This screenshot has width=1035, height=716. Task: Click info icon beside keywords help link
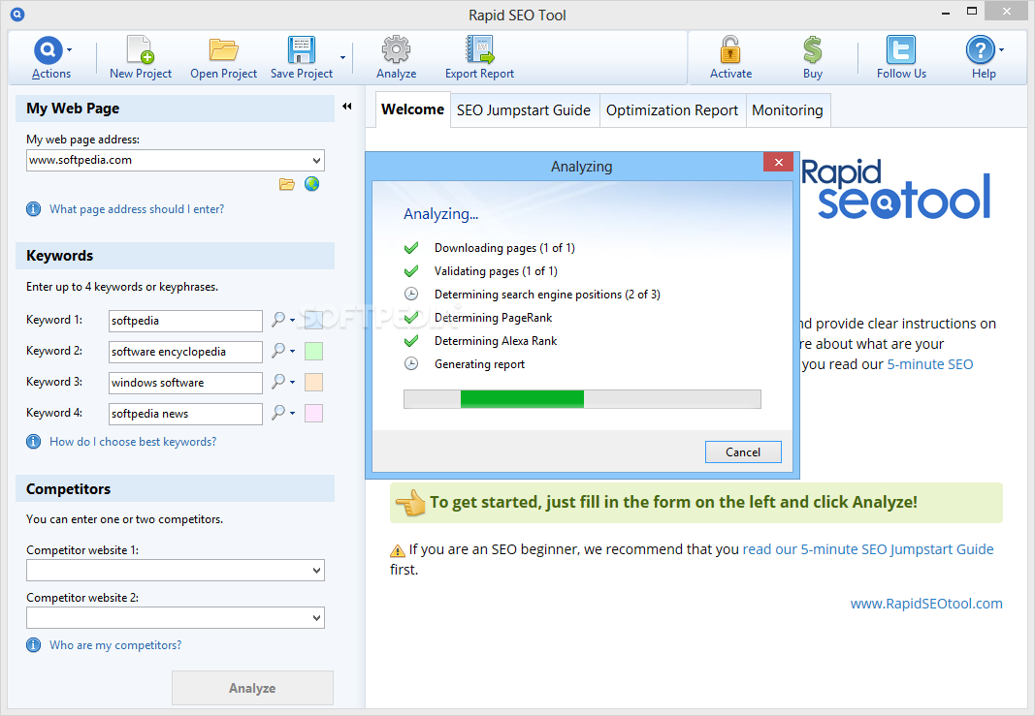pos(34,442)
